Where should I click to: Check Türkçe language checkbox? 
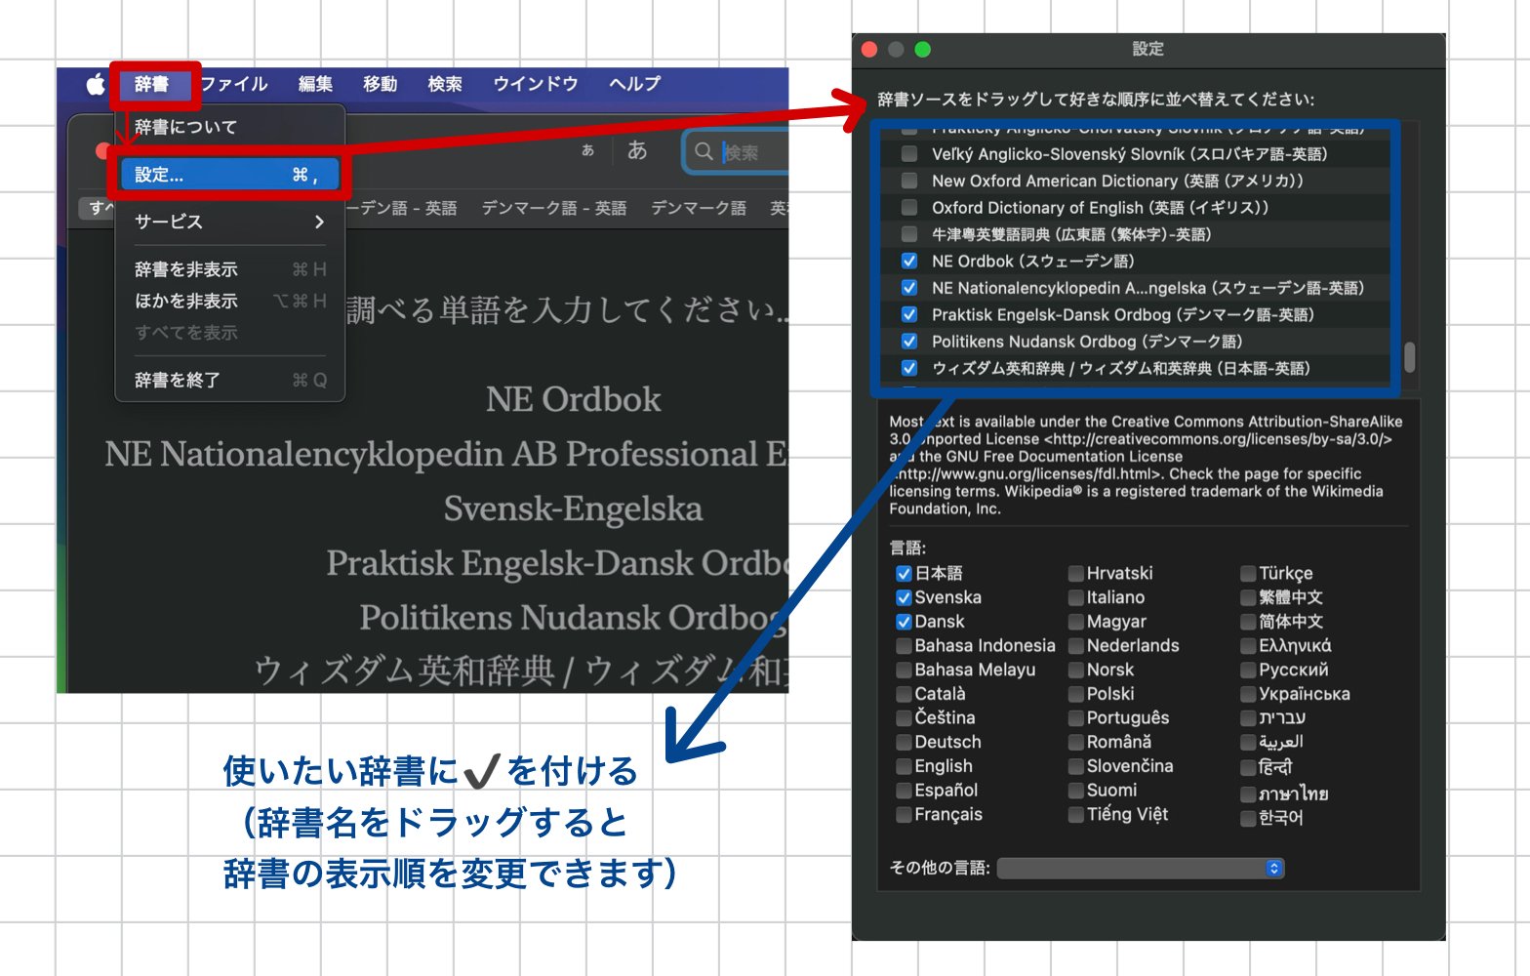(x=1248, y=574)
